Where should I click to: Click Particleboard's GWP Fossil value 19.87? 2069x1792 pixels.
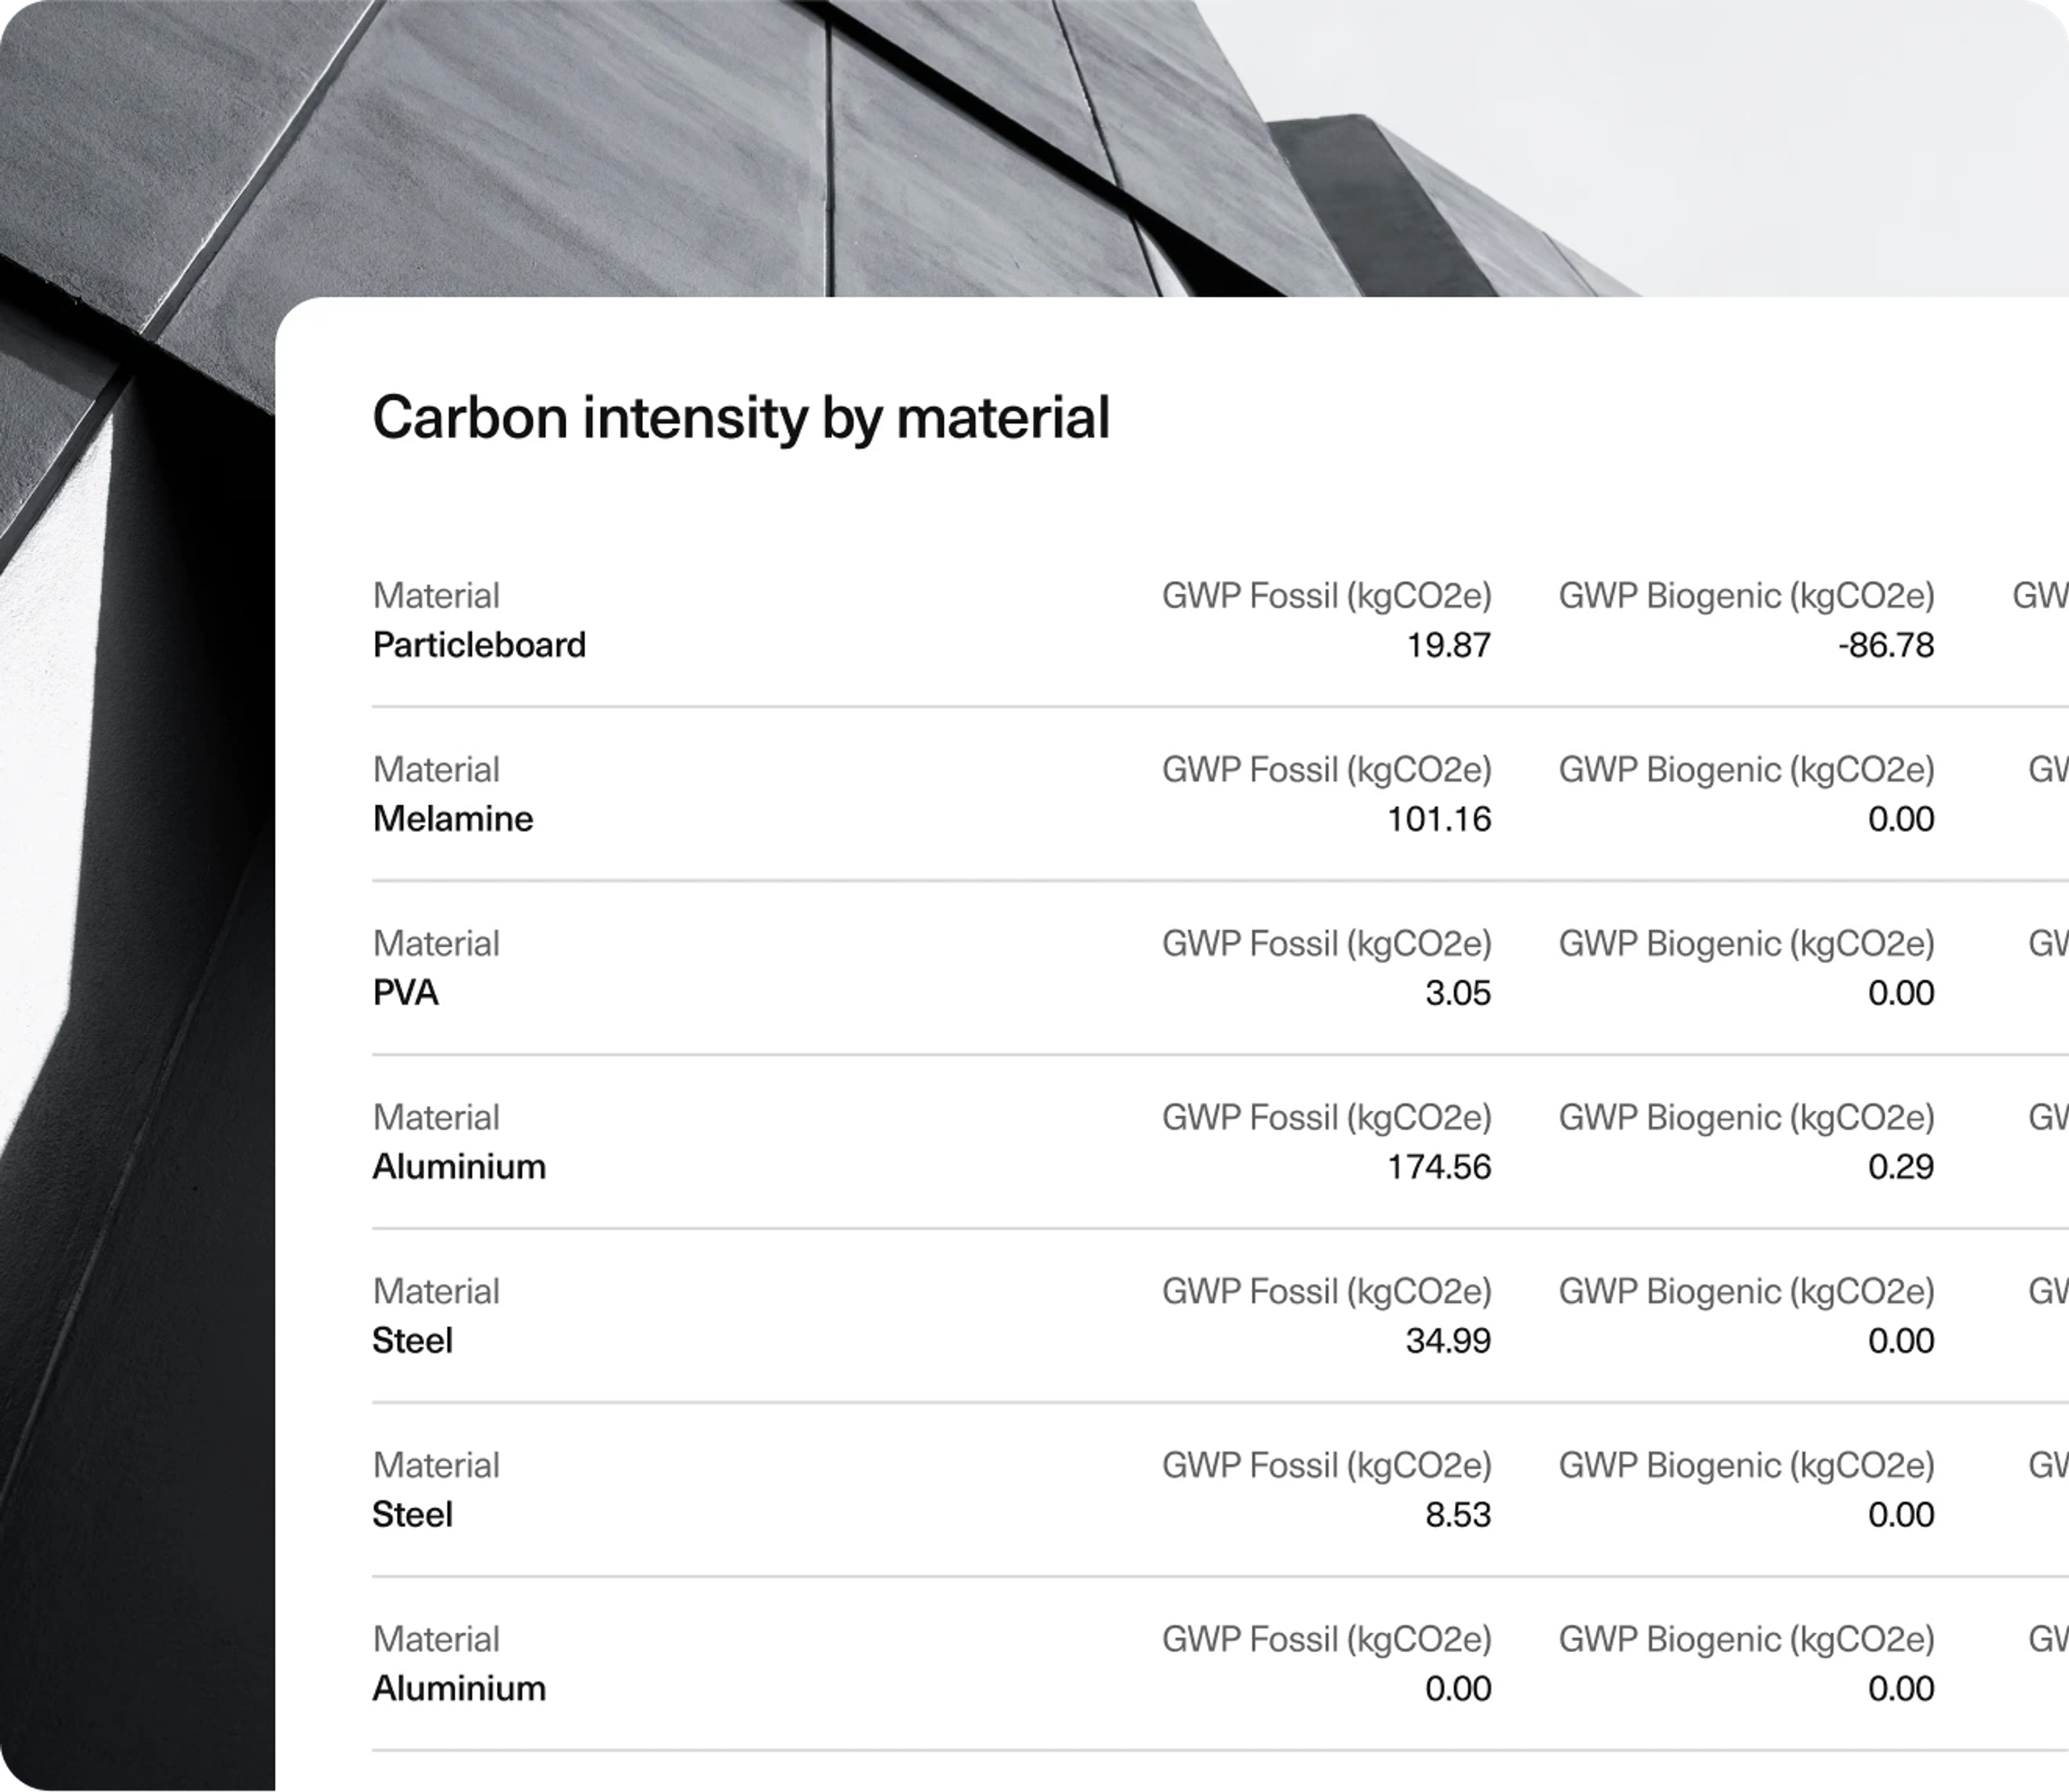coord(1449,645)
